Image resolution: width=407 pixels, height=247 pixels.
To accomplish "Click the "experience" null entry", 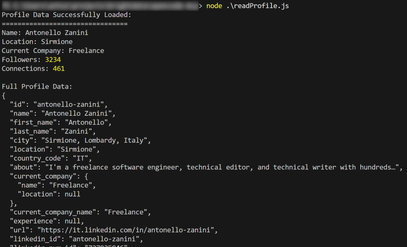I will [x=47, y=221].
